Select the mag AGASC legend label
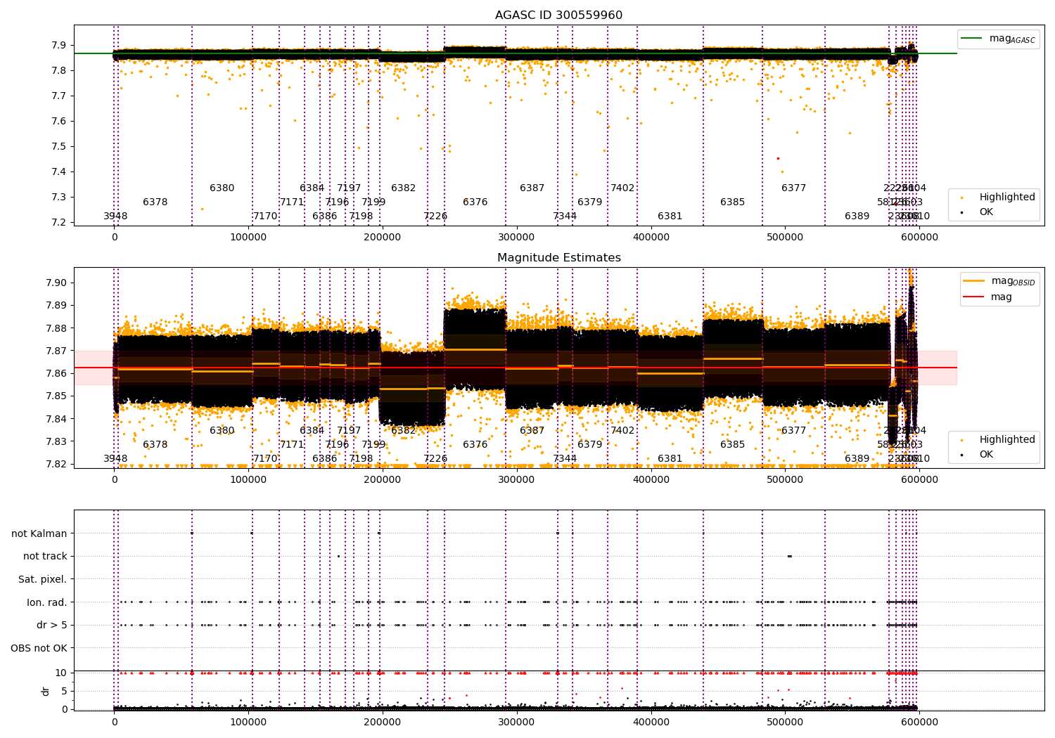The width and height of the screenshot is (1055, 738). [1012, 39]
